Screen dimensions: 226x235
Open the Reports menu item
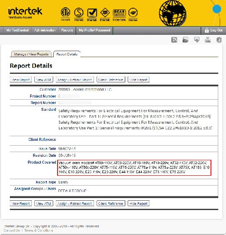tap(67, 30)
